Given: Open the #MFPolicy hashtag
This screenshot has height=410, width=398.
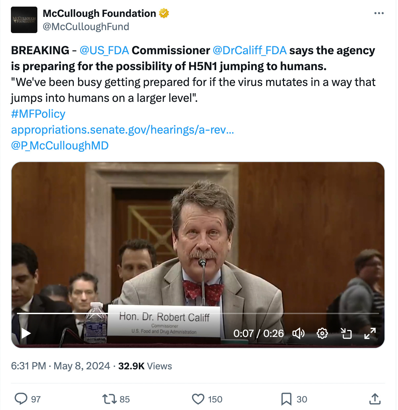Looking at the screenshot, I should point(38,114).
